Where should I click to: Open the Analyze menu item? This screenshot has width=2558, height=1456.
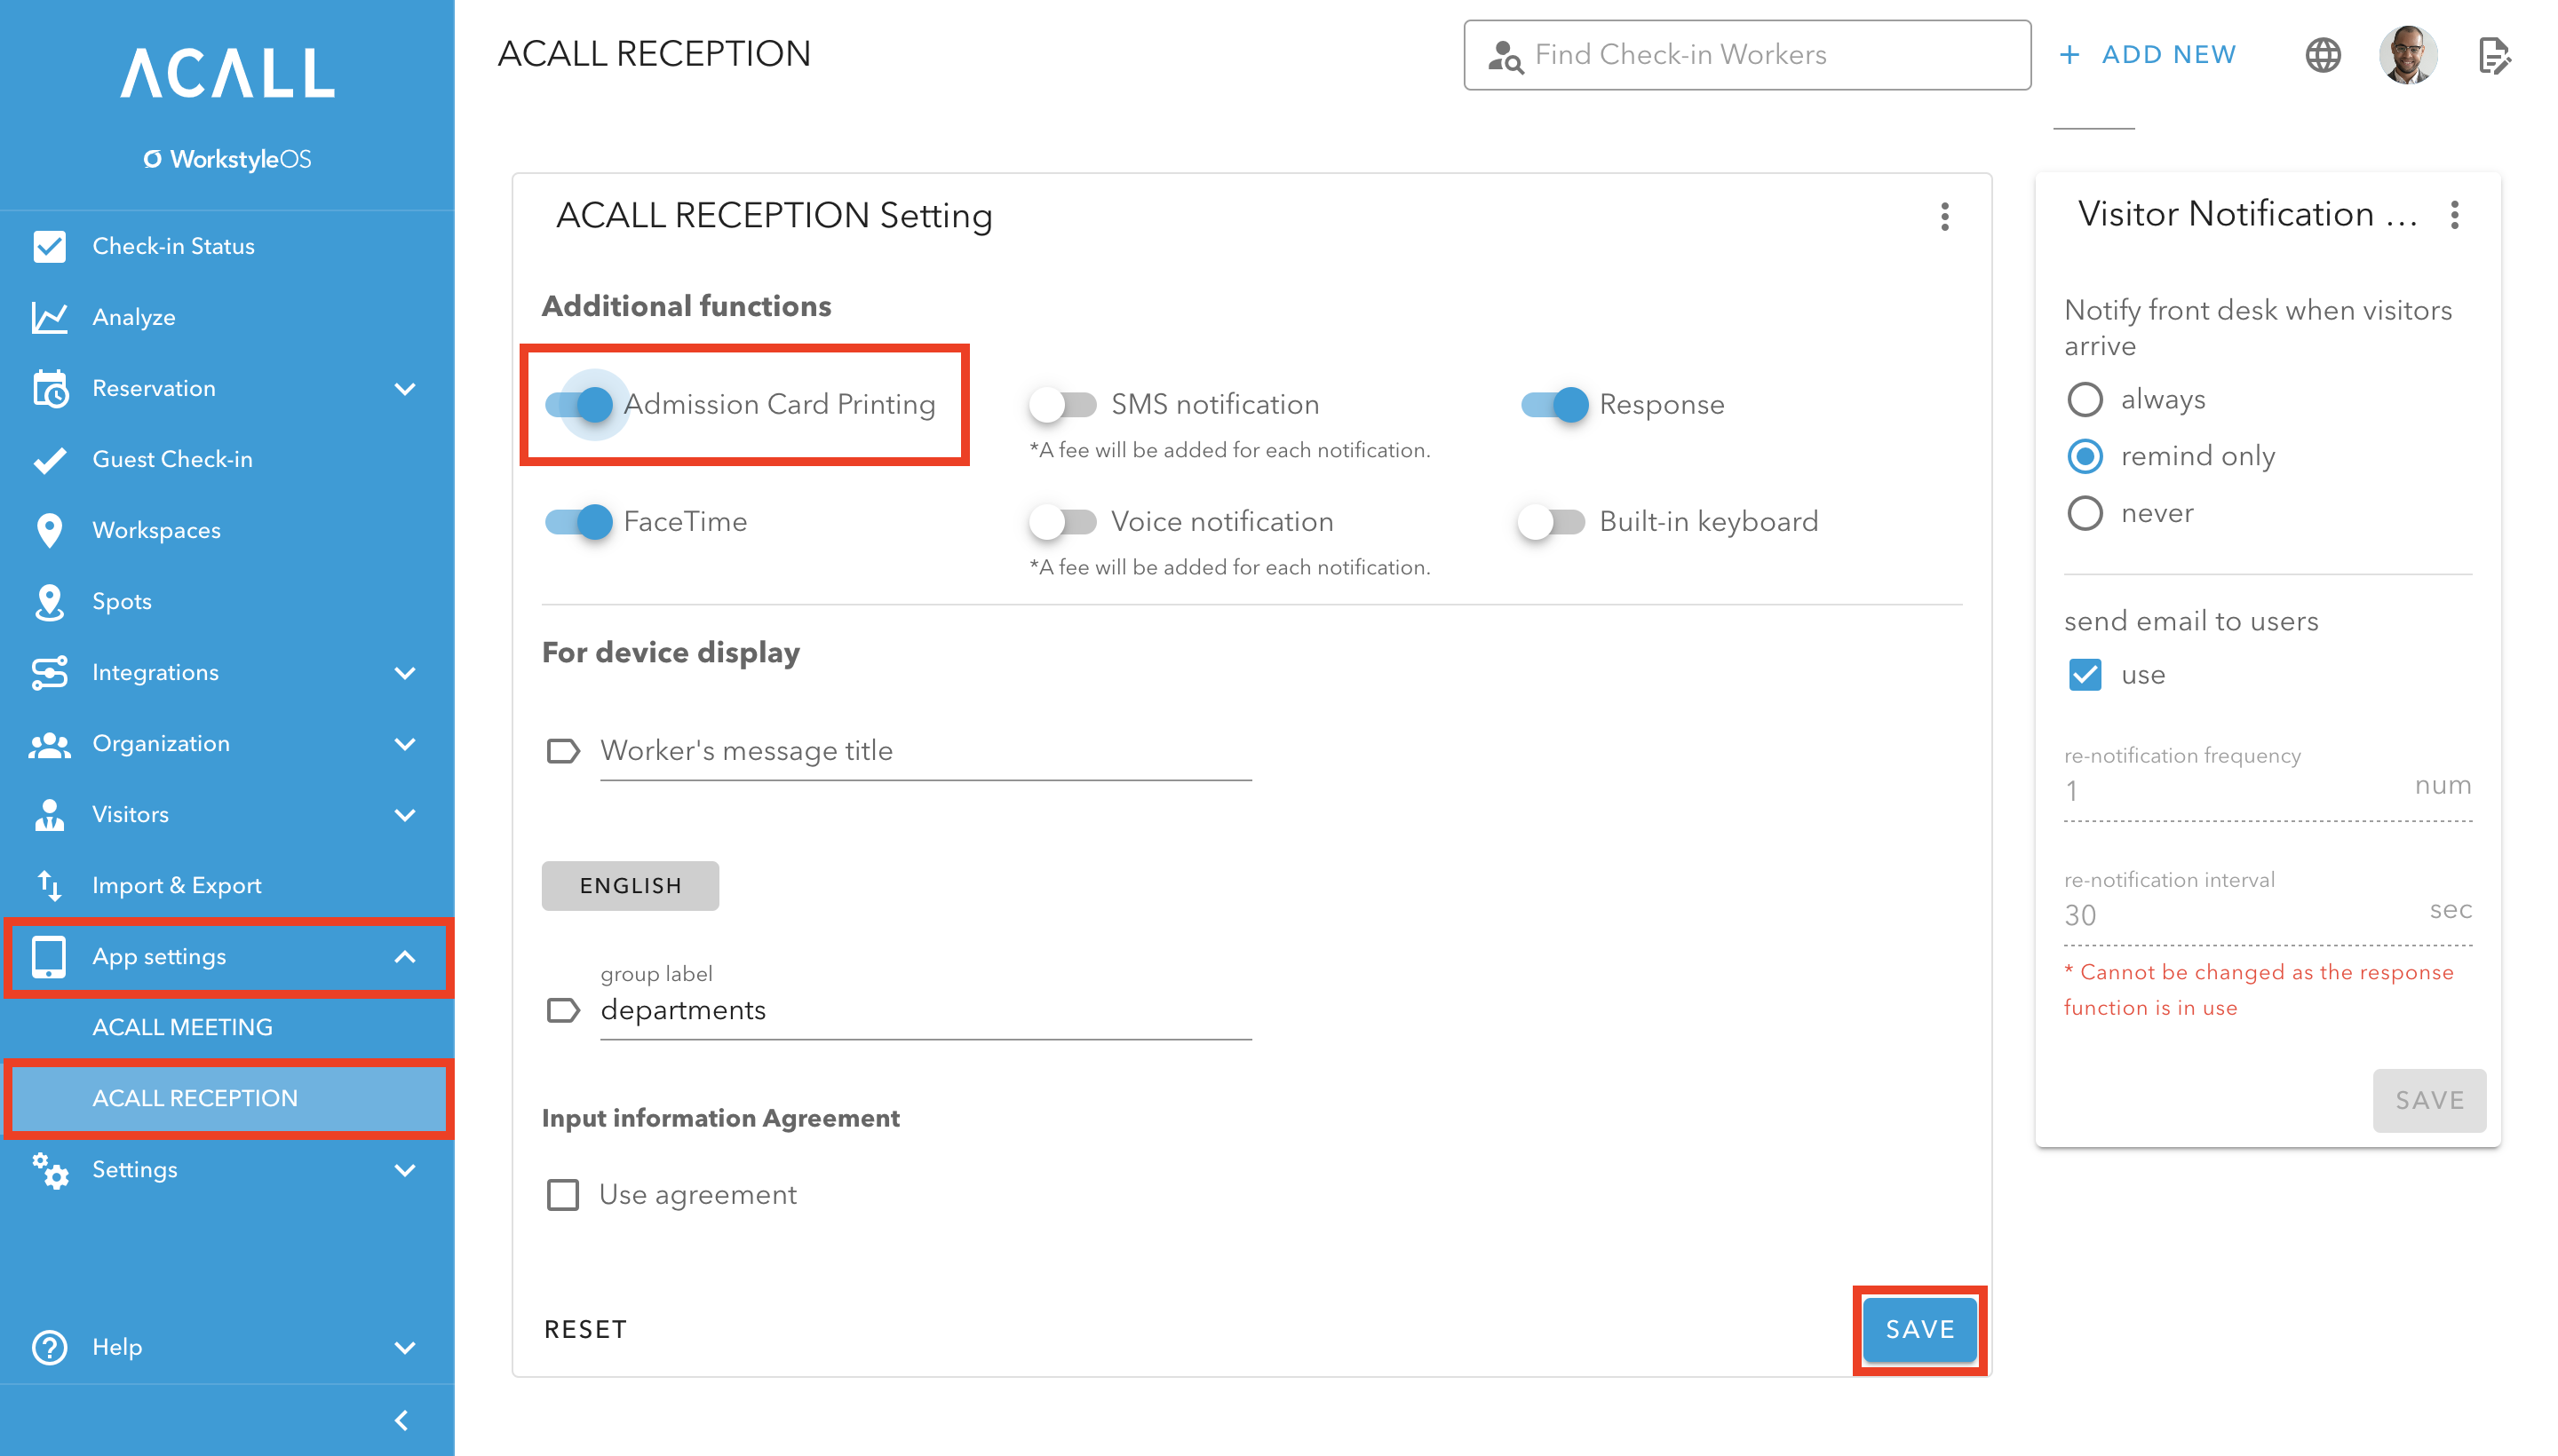point(227,317)
